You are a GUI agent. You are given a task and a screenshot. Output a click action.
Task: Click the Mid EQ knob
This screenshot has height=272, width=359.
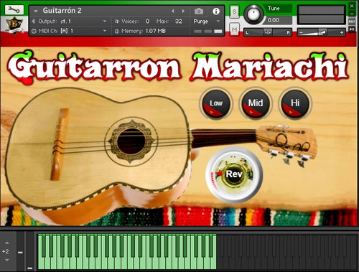(x=256, y=103)
